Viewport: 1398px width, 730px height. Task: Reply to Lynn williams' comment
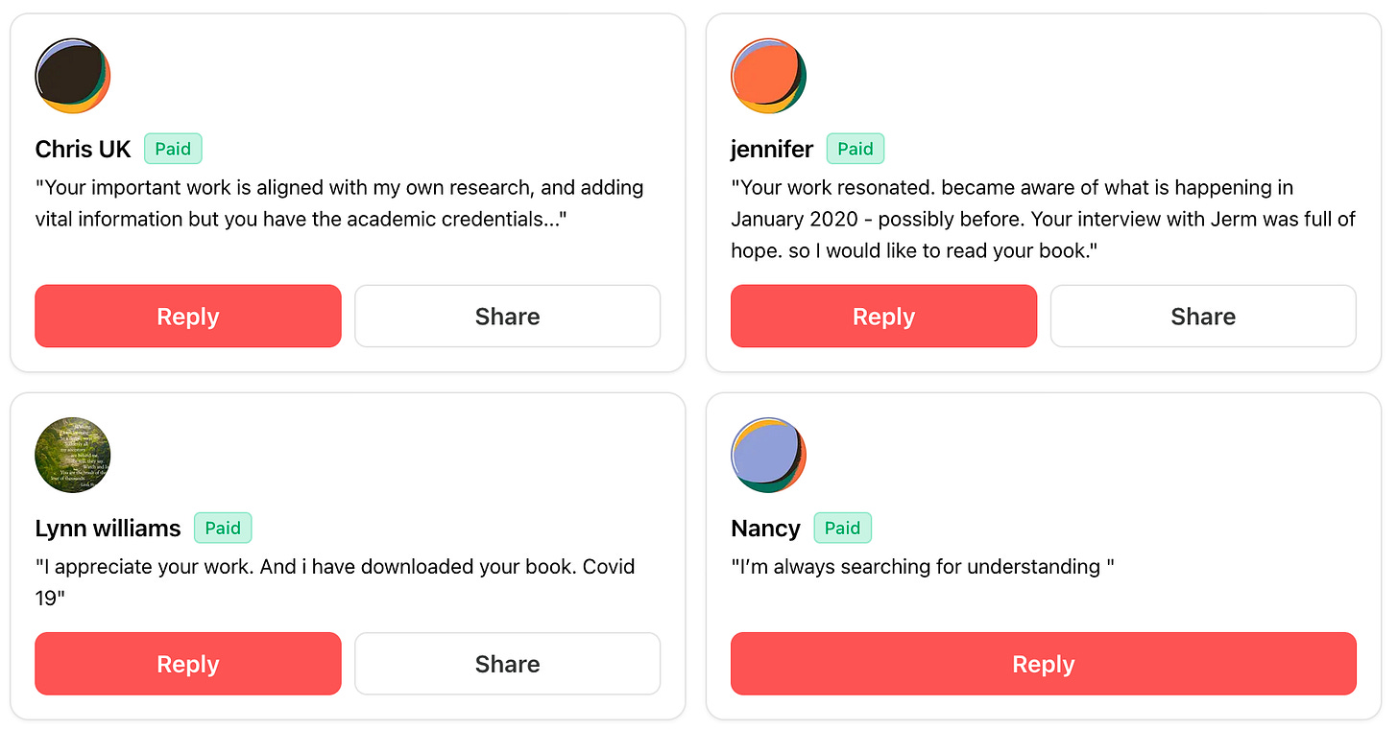click(x=188, y=664)
